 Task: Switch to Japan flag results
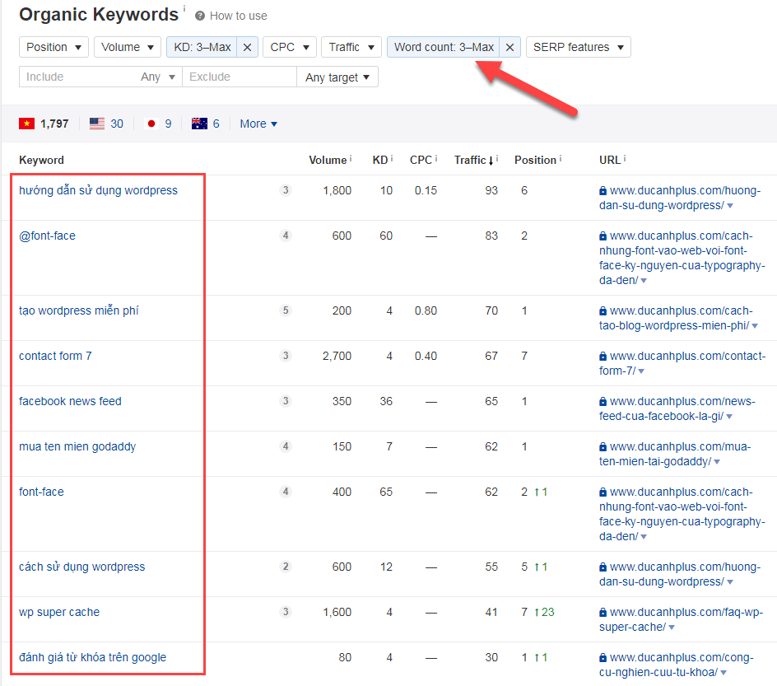(x=151, y=124)
